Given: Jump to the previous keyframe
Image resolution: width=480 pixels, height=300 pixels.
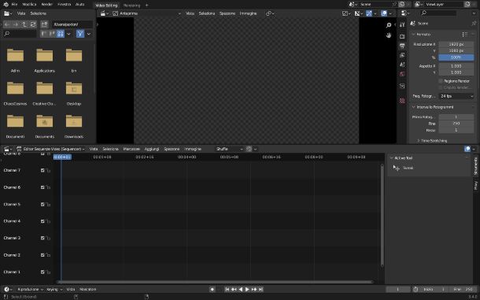Looking at the screenshot, I should 234,289.
